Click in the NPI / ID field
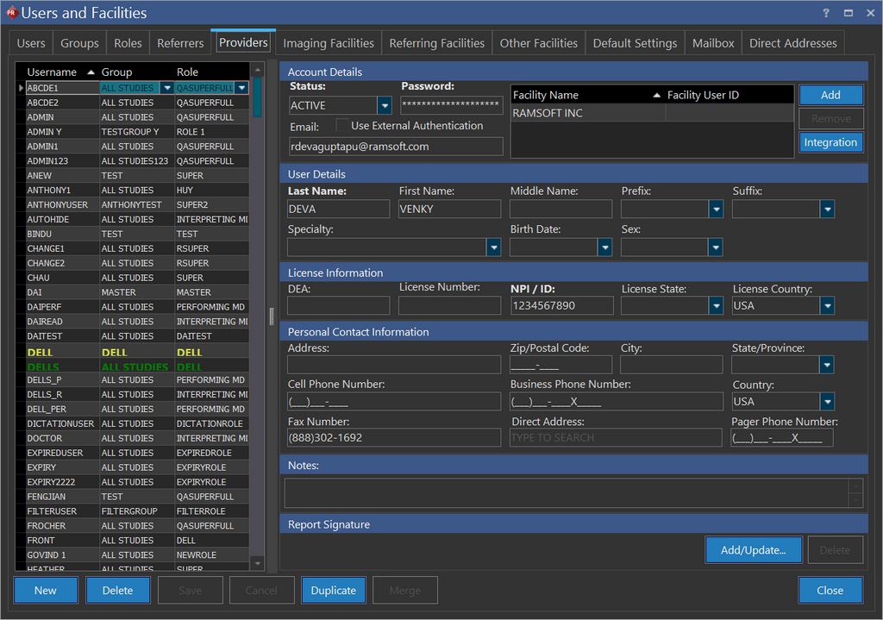 pos(561,305)
